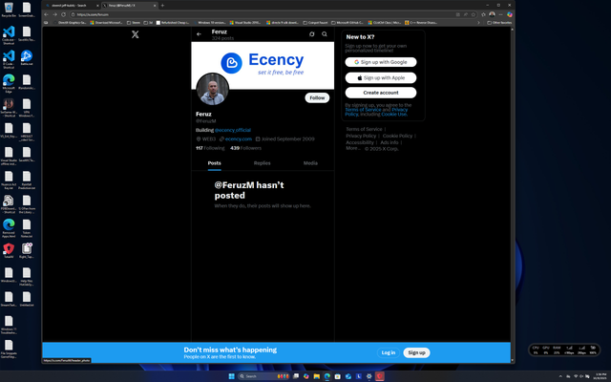Open the Accessibility footer link
Image resolution: width=611 pixels, height=382 pixels.
pos(360,142)
